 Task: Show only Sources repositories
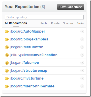click(x=68, y=23)
